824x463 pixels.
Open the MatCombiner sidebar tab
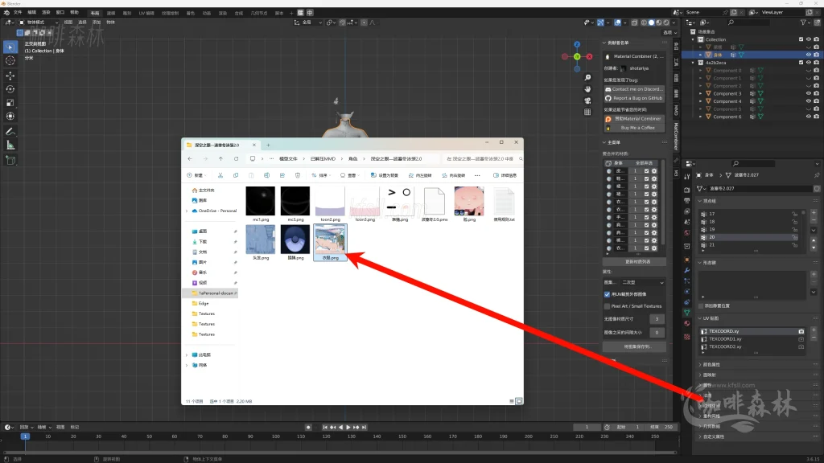click(x=676, y=136)
